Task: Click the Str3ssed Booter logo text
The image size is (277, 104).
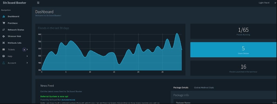Action: 15,3
